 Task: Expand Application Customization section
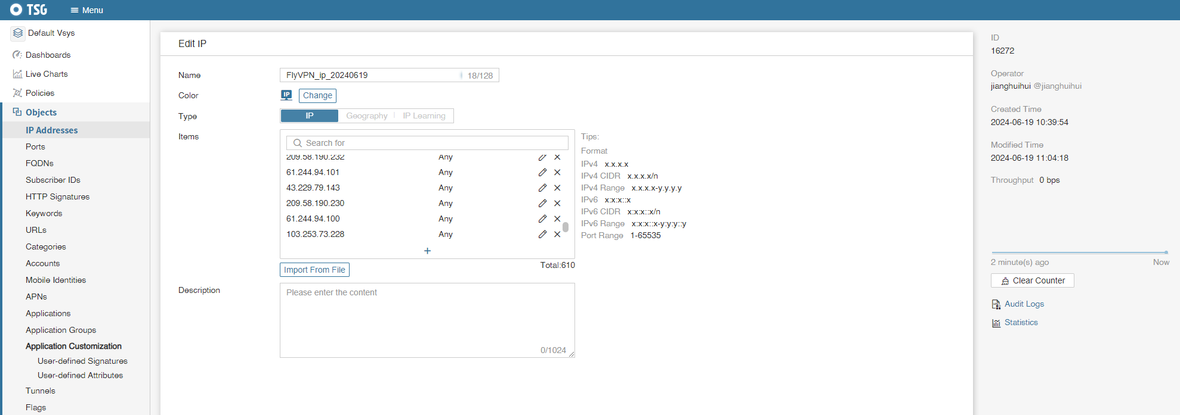coord(73,347)
